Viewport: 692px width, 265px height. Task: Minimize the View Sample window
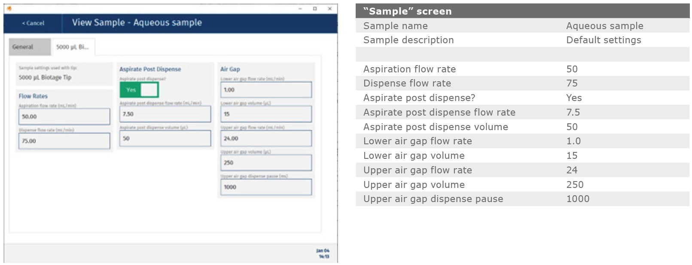(x=300, y=9)
